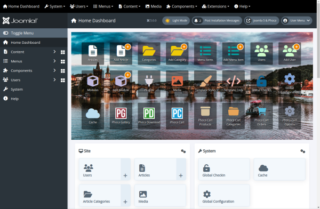Open the Phoca Cart Options gear icon
320x209 pixels.
click(290, 116)
